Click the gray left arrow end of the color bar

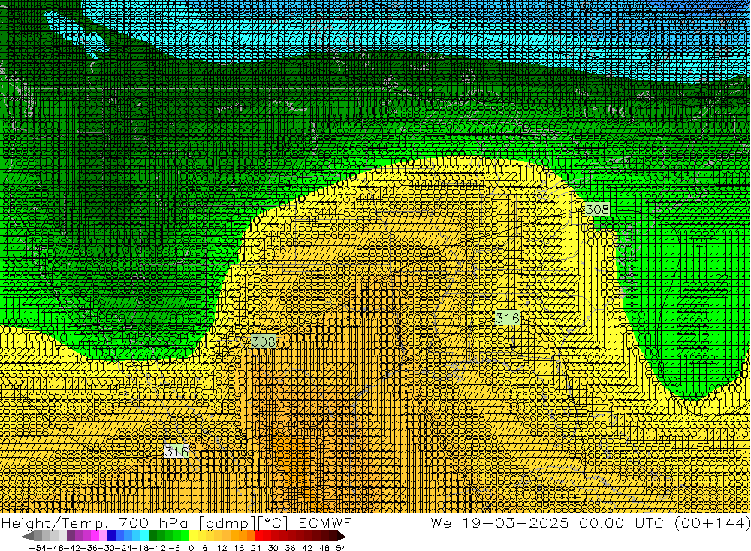pos(27,536)
